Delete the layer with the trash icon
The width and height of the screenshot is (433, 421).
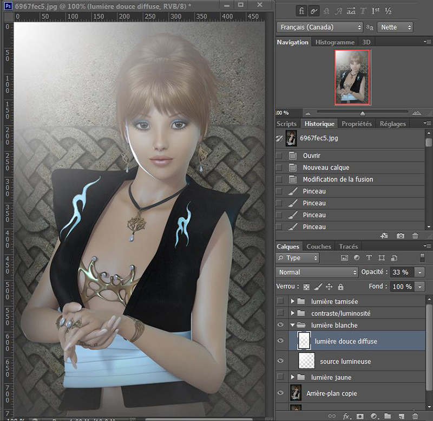click(415, 416)
